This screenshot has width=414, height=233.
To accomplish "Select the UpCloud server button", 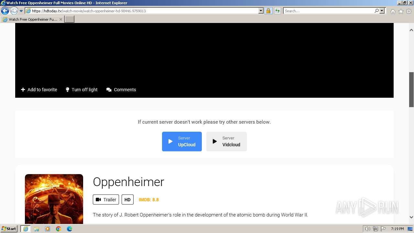I will tap(182, 141).
